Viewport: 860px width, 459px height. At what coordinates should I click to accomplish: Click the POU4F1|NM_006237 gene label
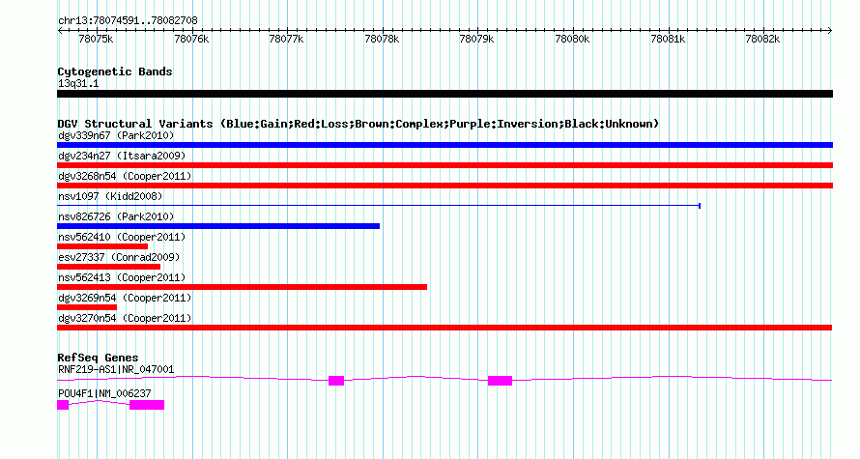coord(104,393)
